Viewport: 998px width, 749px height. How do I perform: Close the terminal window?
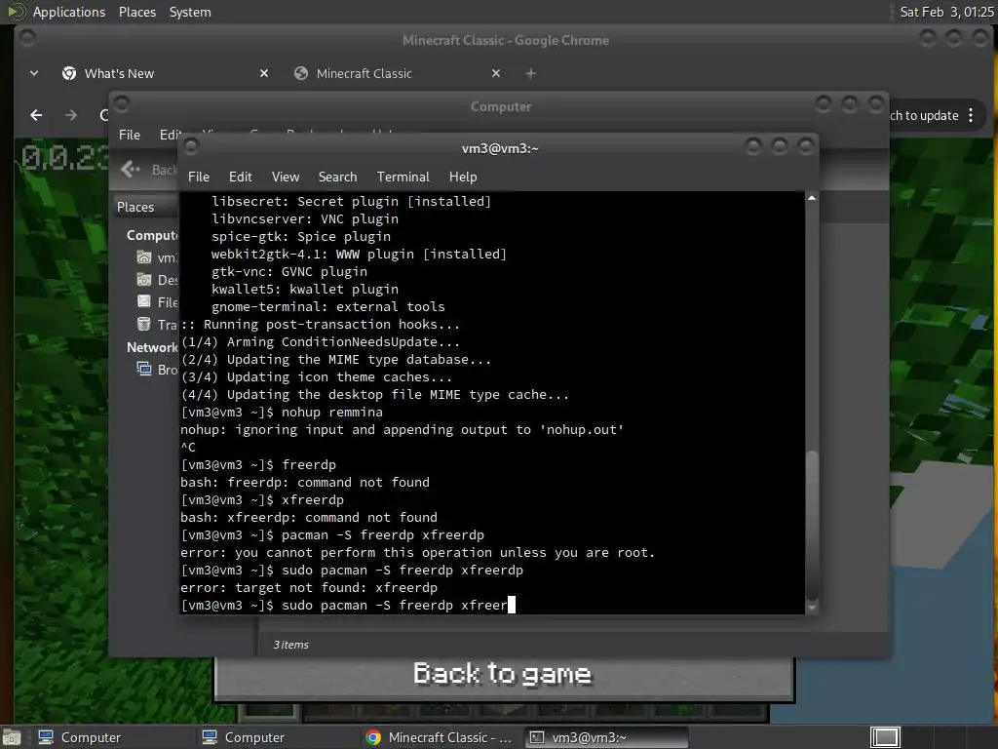tap(806, 147)
